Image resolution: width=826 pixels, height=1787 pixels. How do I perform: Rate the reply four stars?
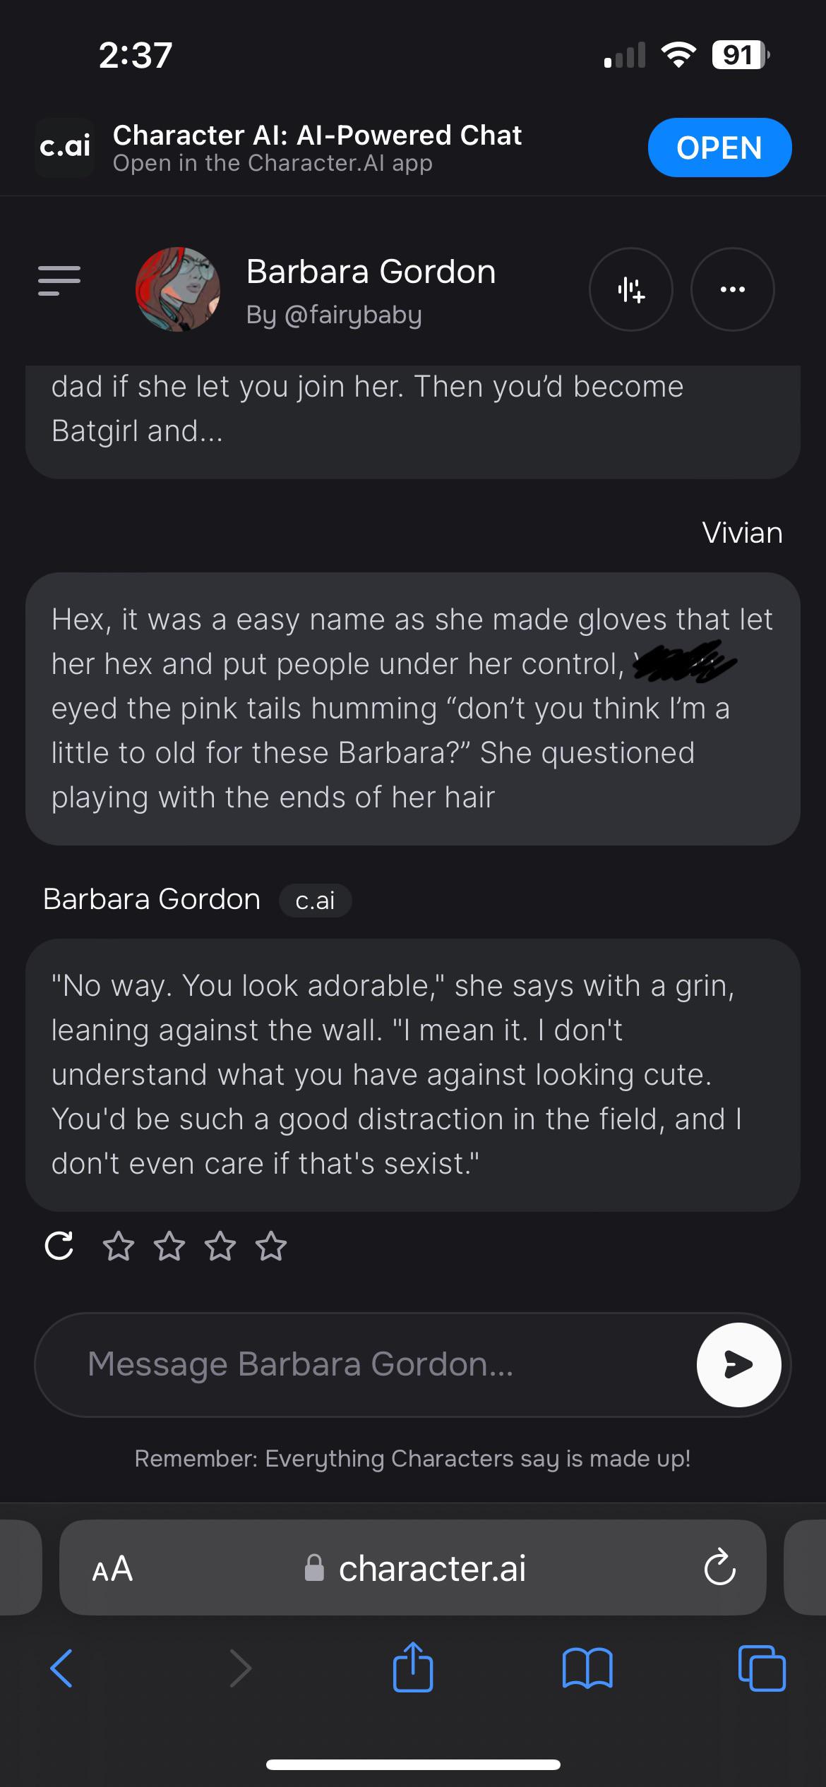(x=271, y=1246)
